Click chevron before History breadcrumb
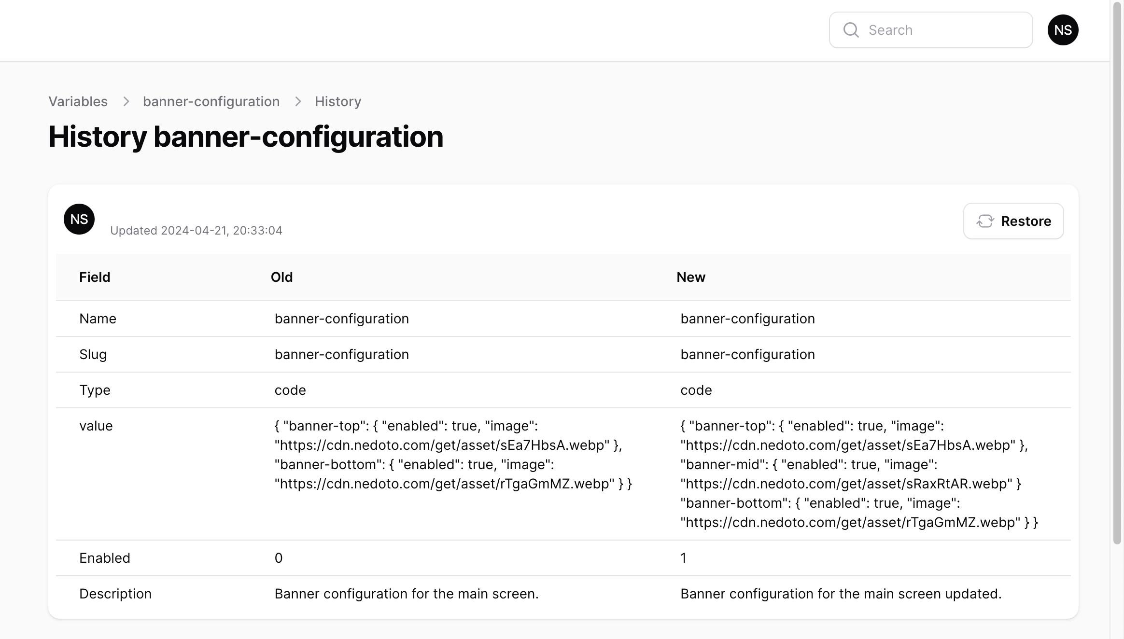This screenshot has height=639, width=1124. [x=298, y=101]
